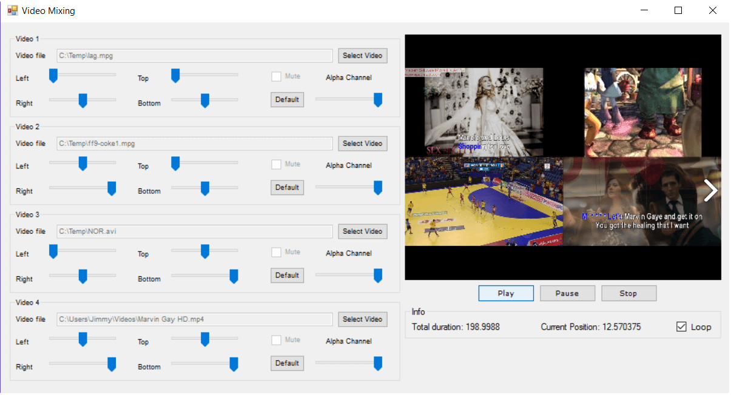The height and width of the screenshot is (395, 731).
Task: Click Video 2 Top slider thumb
Action: tap(175, 164)
